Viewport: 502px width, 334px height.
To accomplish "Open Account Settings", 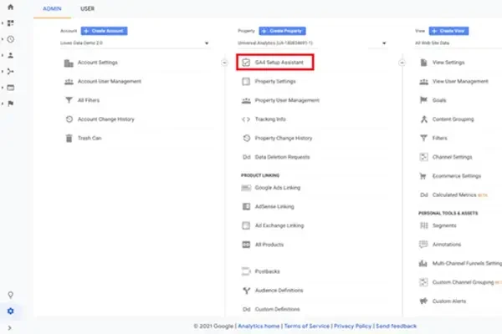I will (98, 63).
